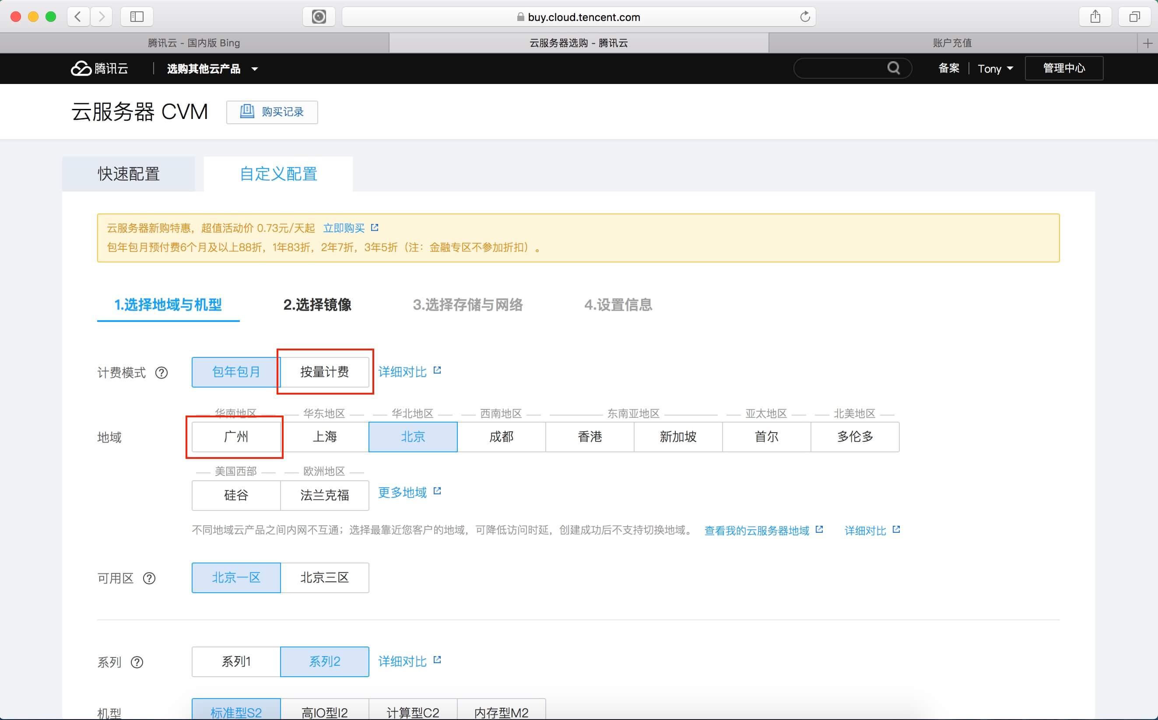Click 备案 link in header
This screenshot has width=1158, height=720.
(948, 69)
